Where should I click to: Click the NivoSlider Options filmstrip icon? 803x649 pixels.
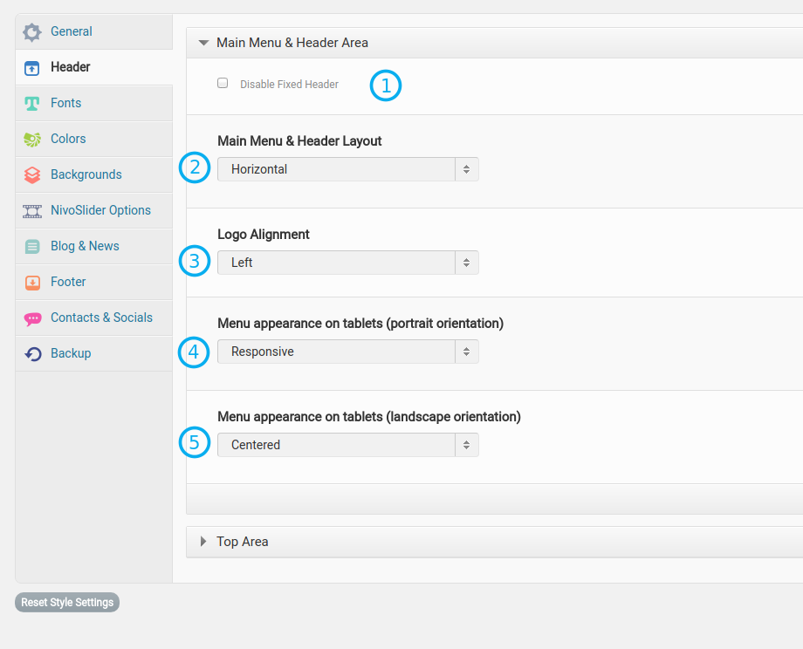click(32, 211)
